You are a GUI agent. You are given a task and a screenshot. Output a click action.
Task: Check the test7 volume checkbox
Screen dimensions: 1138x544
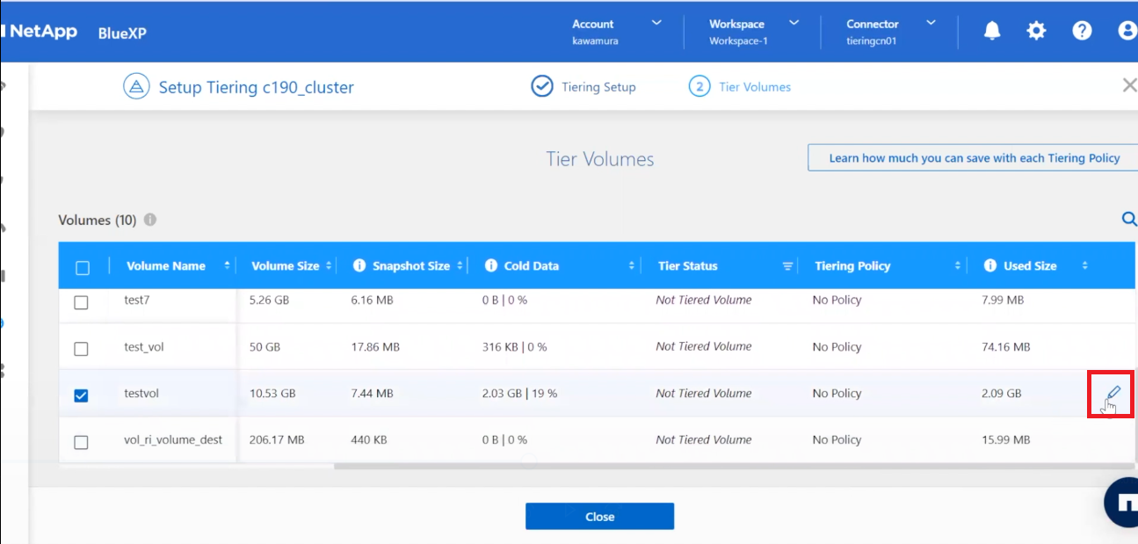point(81,302)
